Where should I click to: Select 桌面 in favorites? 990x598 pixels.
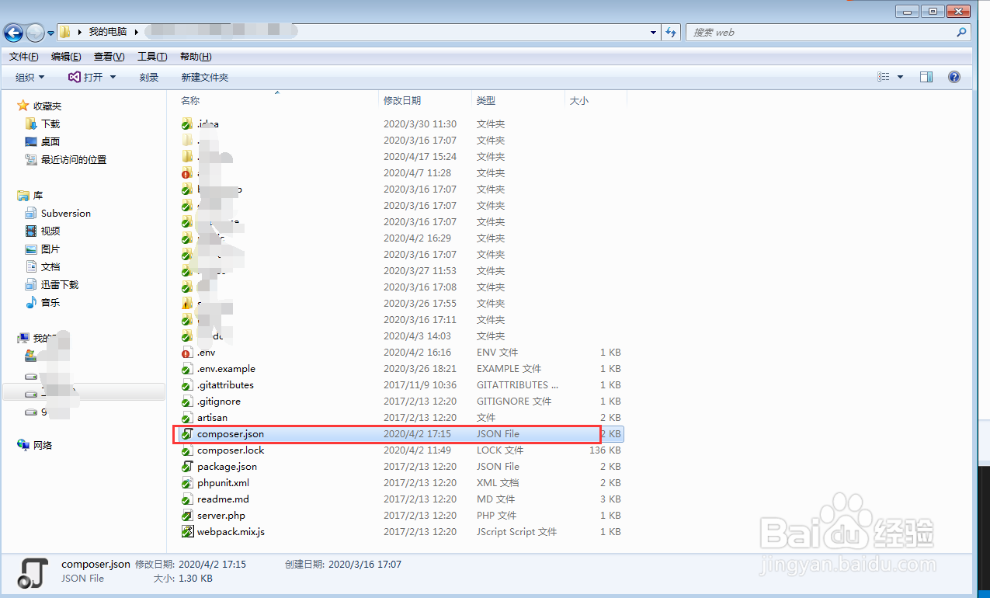tap(50, 141)
